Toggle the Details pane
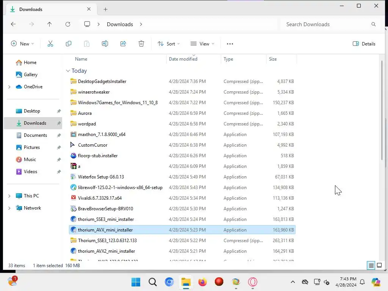The width and height of the screenshot is (388, 291). pos(364,44)
